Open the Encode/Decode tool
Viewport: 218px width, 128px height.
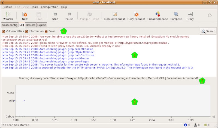(158, 16)
